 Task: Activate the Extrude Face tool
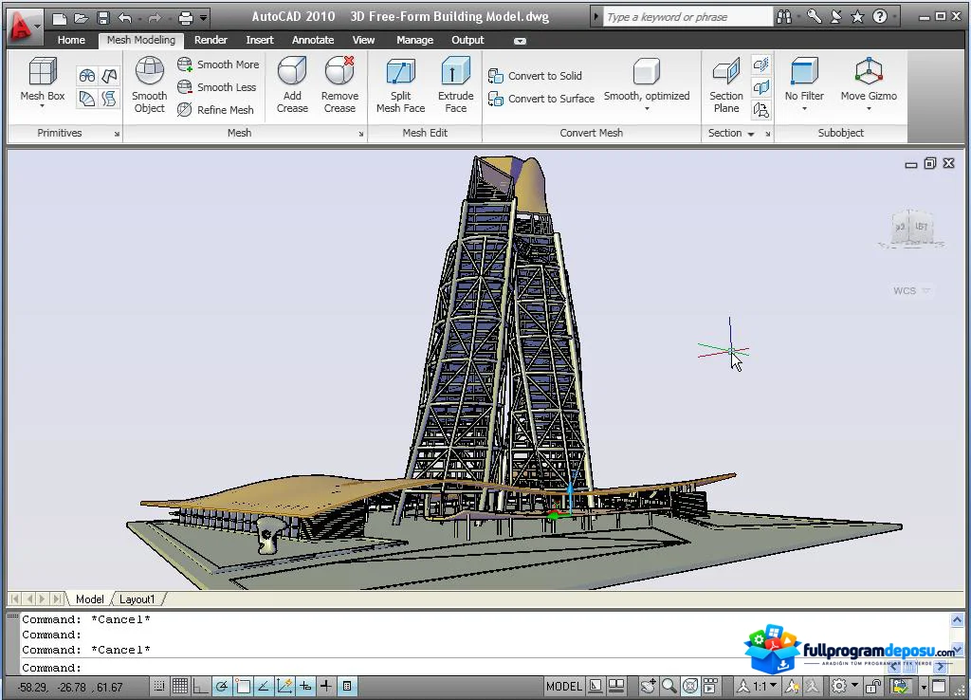455,84
